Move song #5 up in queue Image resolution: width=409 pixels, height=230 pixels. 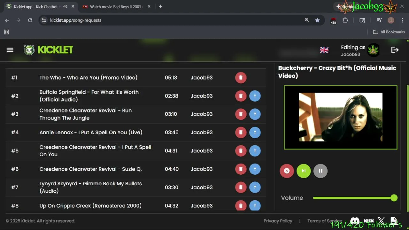pyautogui.click(x=255, y=151)
